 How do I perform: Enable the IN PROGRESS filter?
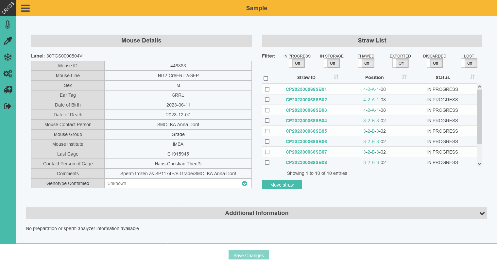click(297, 63)
